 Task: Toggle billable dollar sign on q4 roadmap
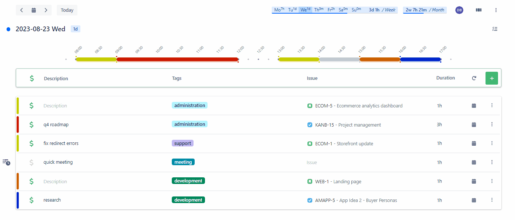(31, 125)
